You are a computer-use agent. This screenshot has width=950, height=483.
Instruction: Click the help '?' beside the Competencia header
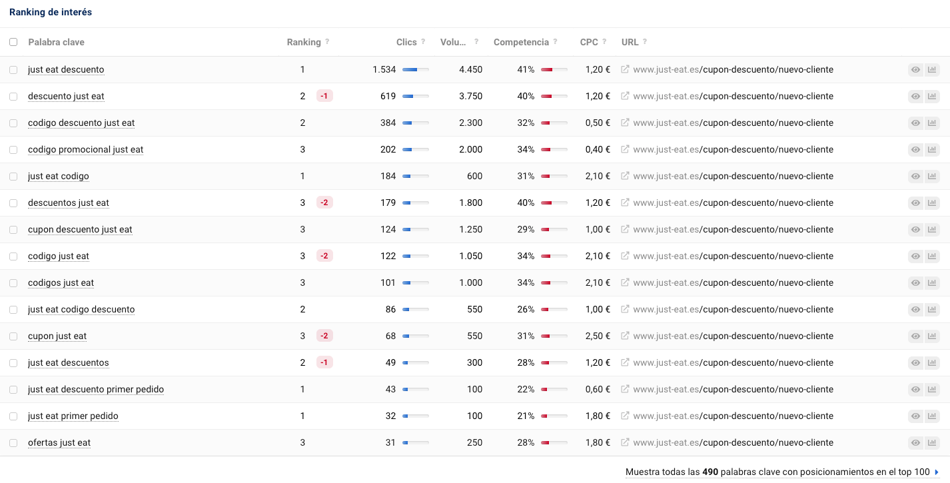coord(554,41)
